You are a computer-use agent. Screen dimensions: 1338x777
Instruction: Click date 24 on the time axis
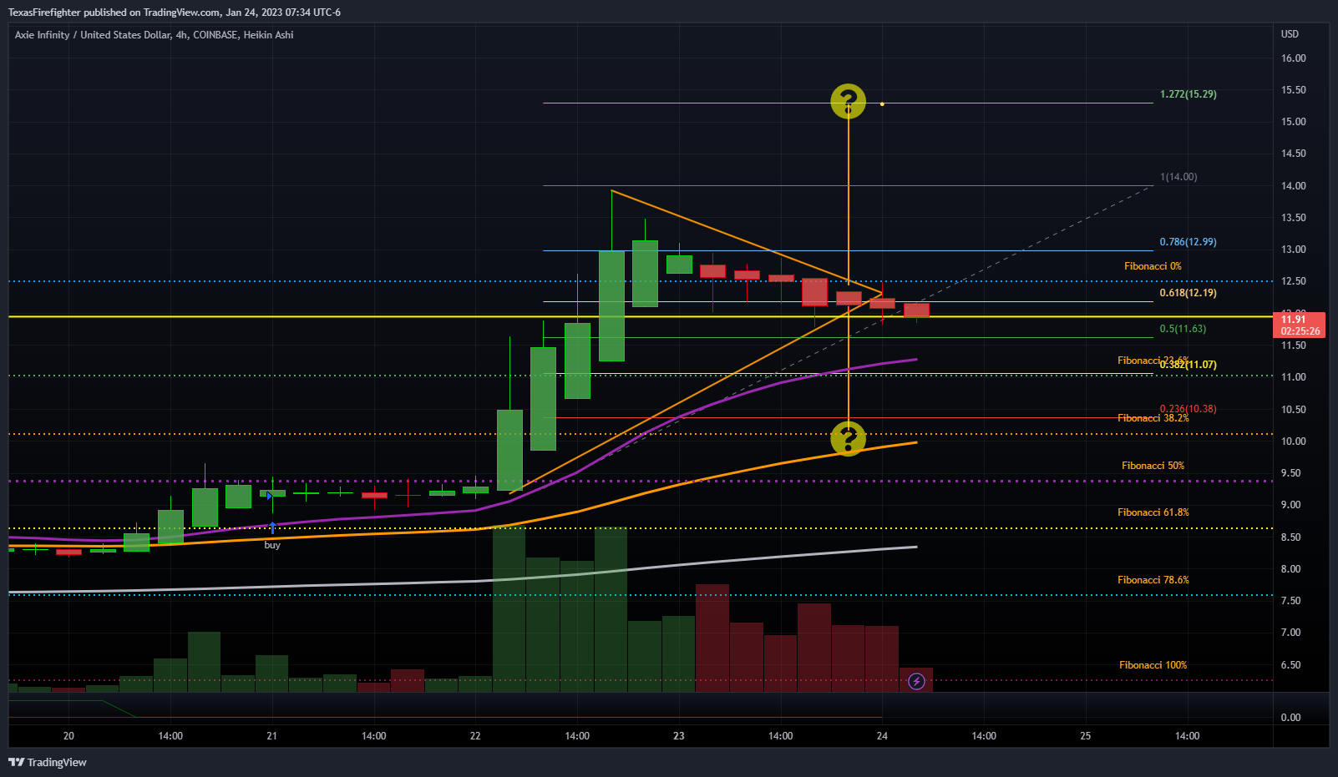(x=882, y=736)
